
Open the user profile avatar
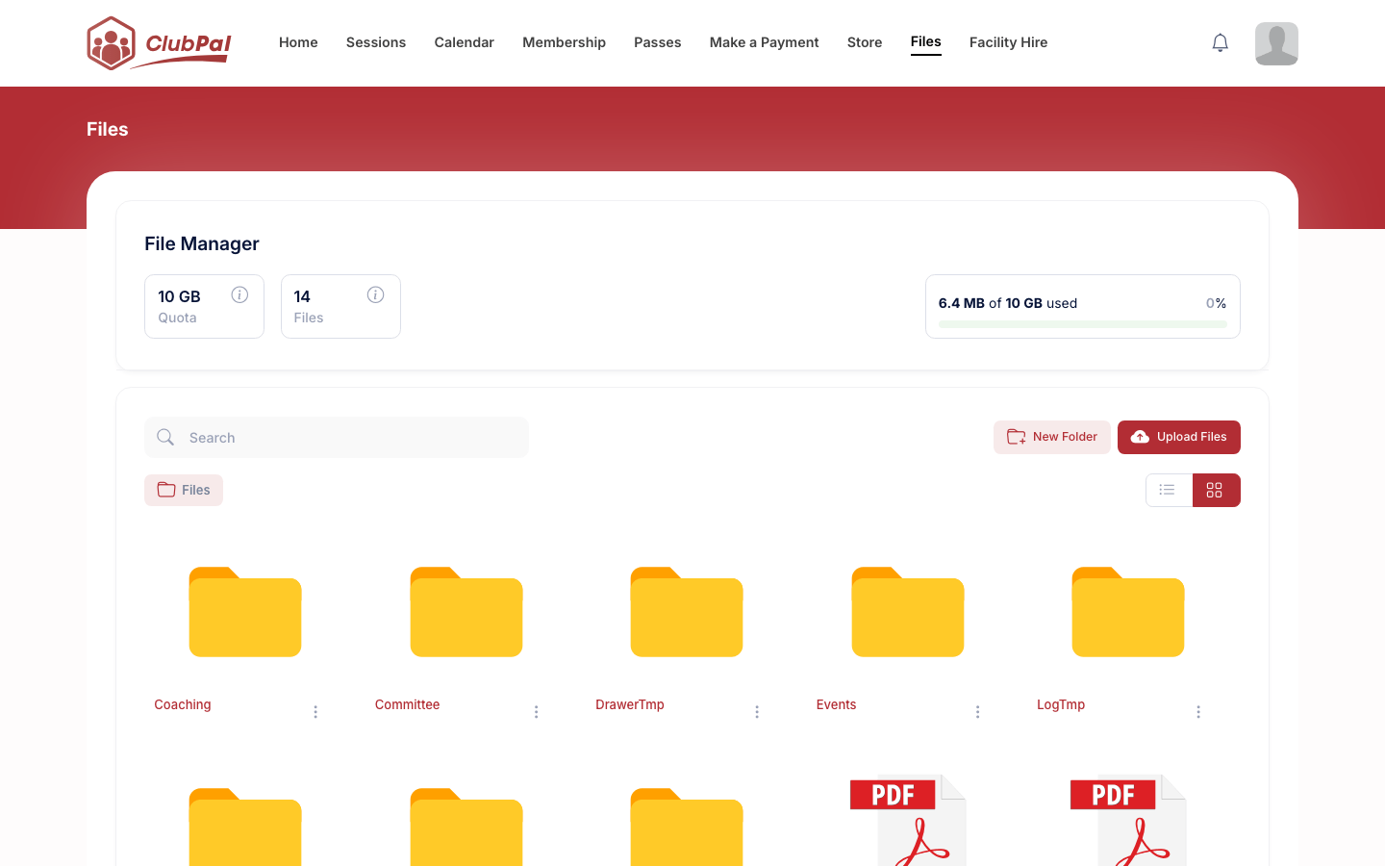click(x=1276, y=43)
